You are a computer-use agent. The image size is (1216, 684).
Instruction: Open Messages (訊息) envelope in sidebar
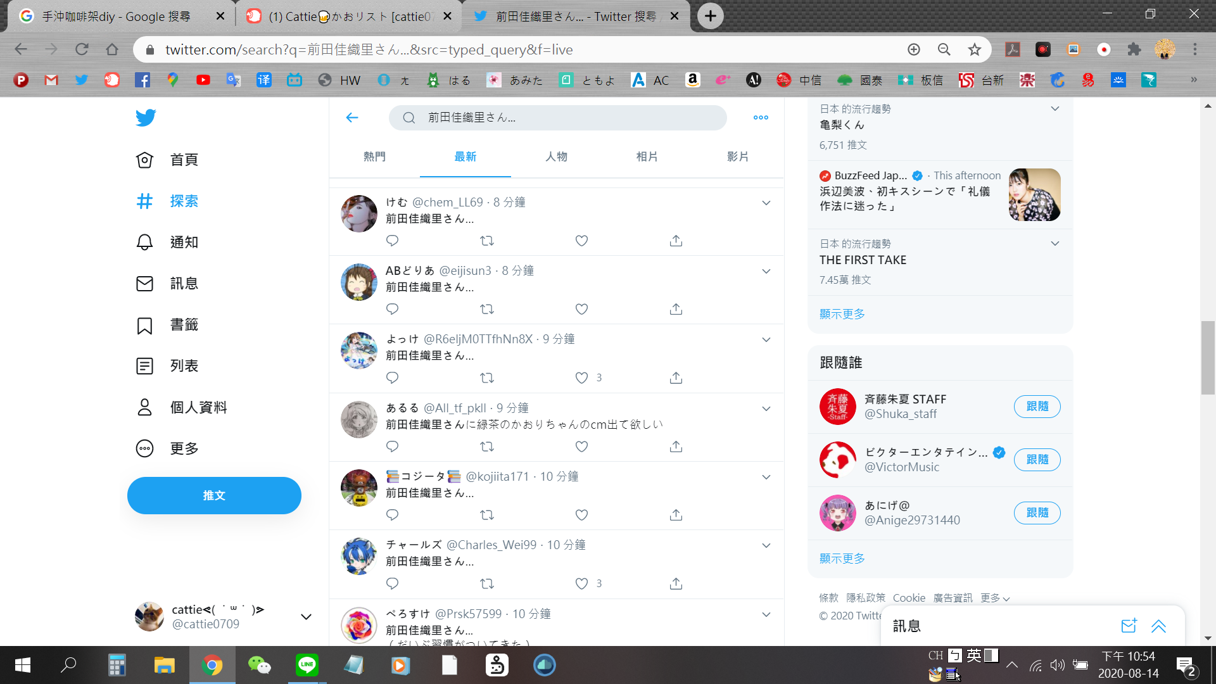coord(167,283)
